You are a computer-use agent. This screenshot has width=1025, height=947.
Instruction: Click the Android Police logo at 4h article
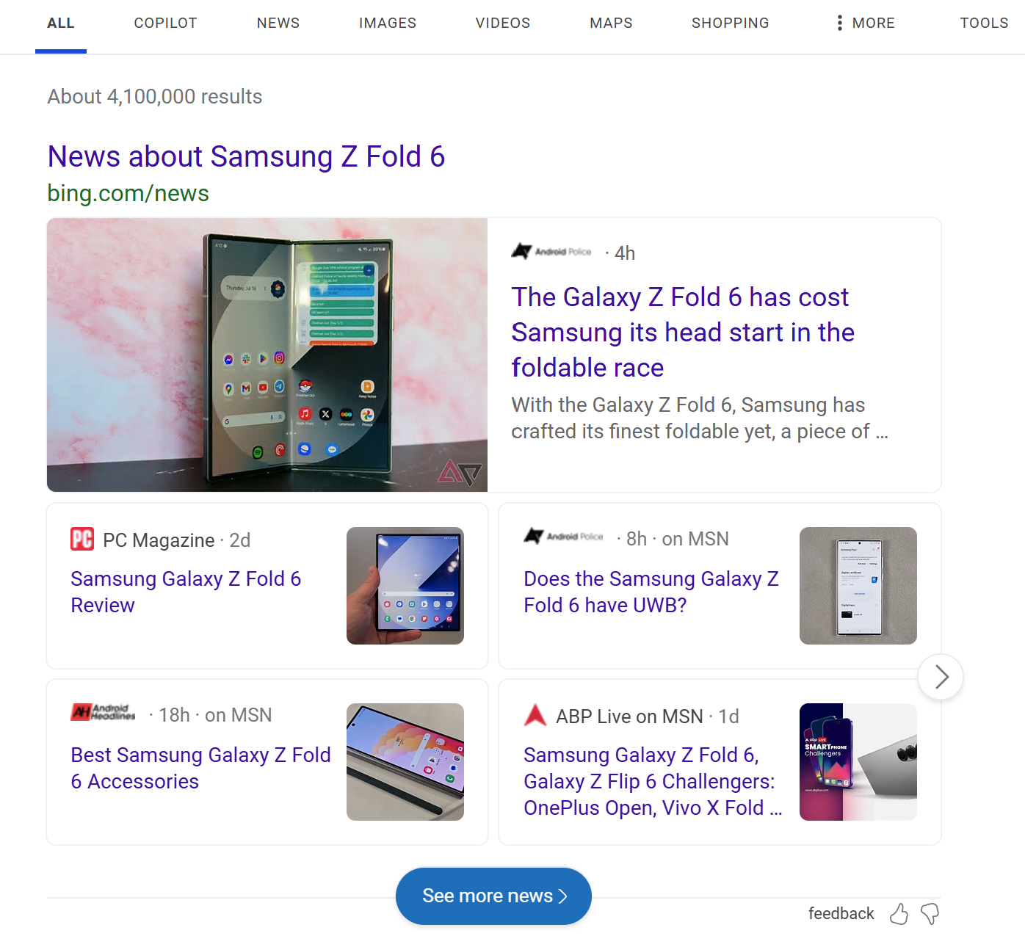click(551, 252)
